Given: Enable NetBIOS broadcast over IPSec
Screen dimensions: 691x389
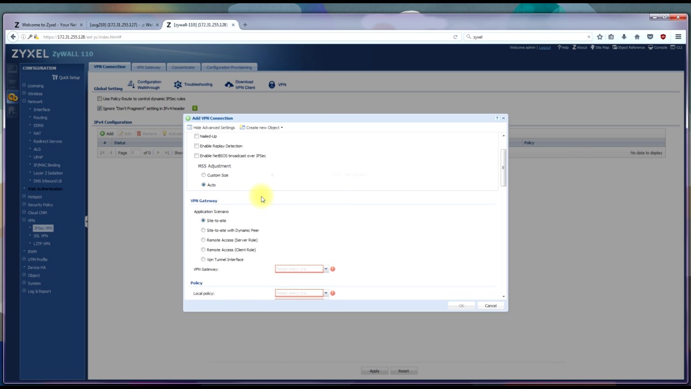Looking at the screenshot, I should [x=197, y=156].
